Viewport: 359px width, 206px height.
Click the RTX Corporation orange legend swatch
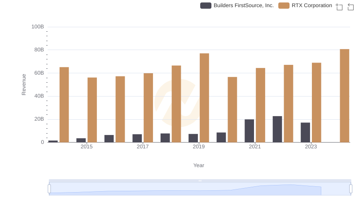click(284, 5)
